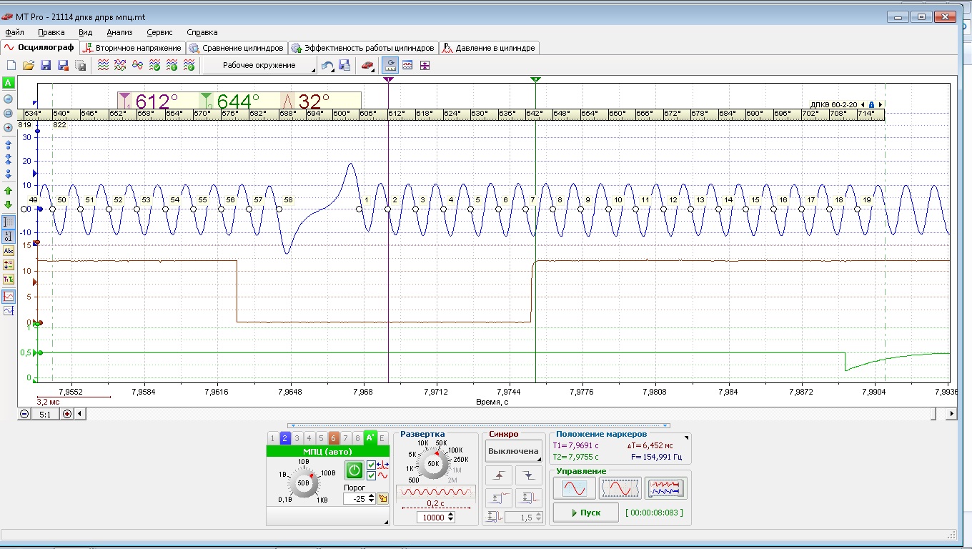Open the Анализ menu
Viewport: 972px width, 549px height.
(x=119, y=32)
